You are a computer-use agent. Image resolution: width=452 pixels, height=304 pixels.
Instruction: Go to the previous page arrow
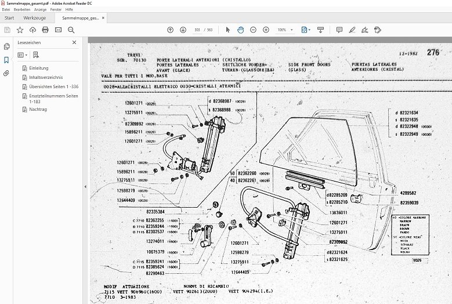(x=170, y=30)
